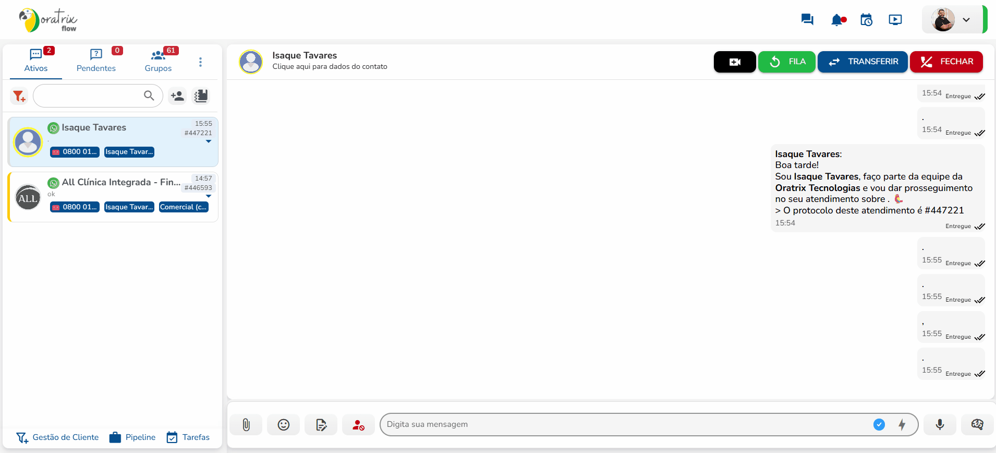The height and width of the screenshot is (453, 996).
Task: Switch to the Pendentes tab
Action: click(96, 61)
